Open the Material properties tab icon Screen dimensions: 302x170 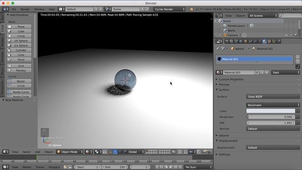point(264,41)
